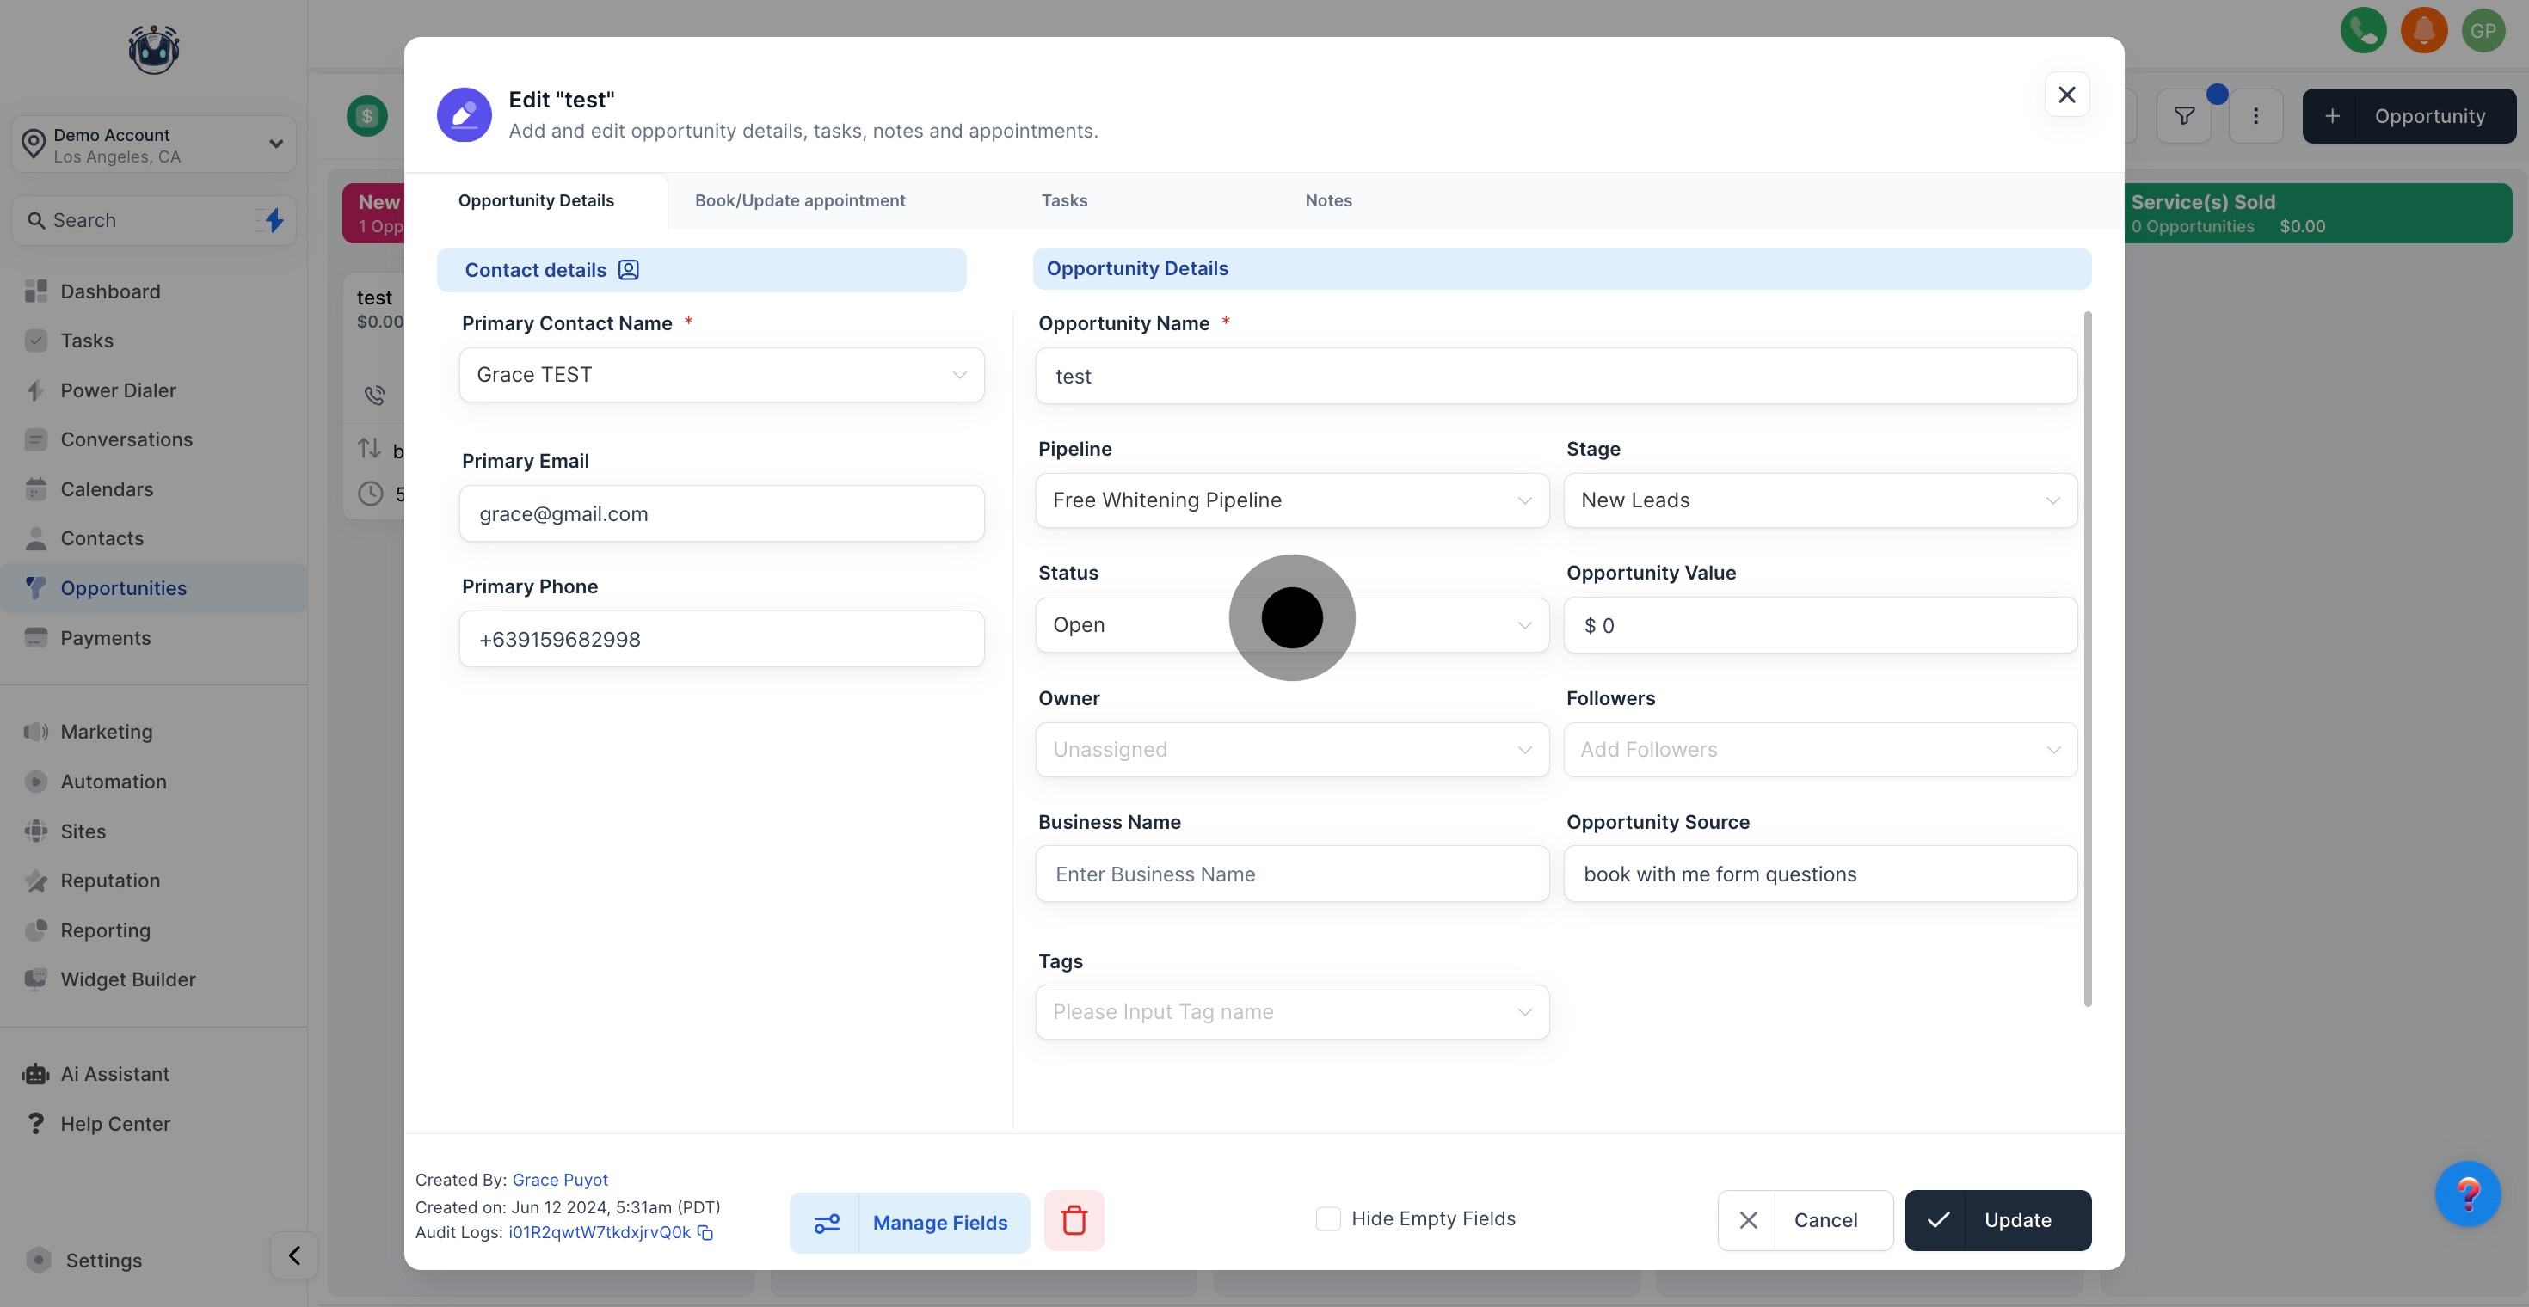Click the red trash delete icon
Image resolution: width=2529 pixels, height=1307 pixels.
[1073, 1221]
